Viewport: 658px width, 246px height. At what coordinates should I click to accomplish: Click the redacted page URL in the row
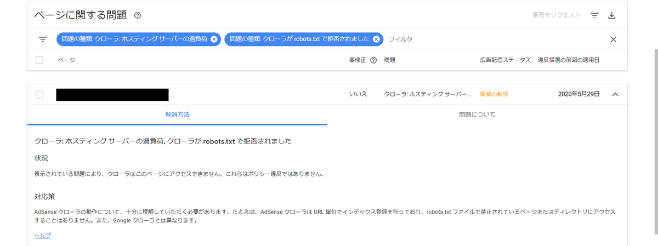112,94
